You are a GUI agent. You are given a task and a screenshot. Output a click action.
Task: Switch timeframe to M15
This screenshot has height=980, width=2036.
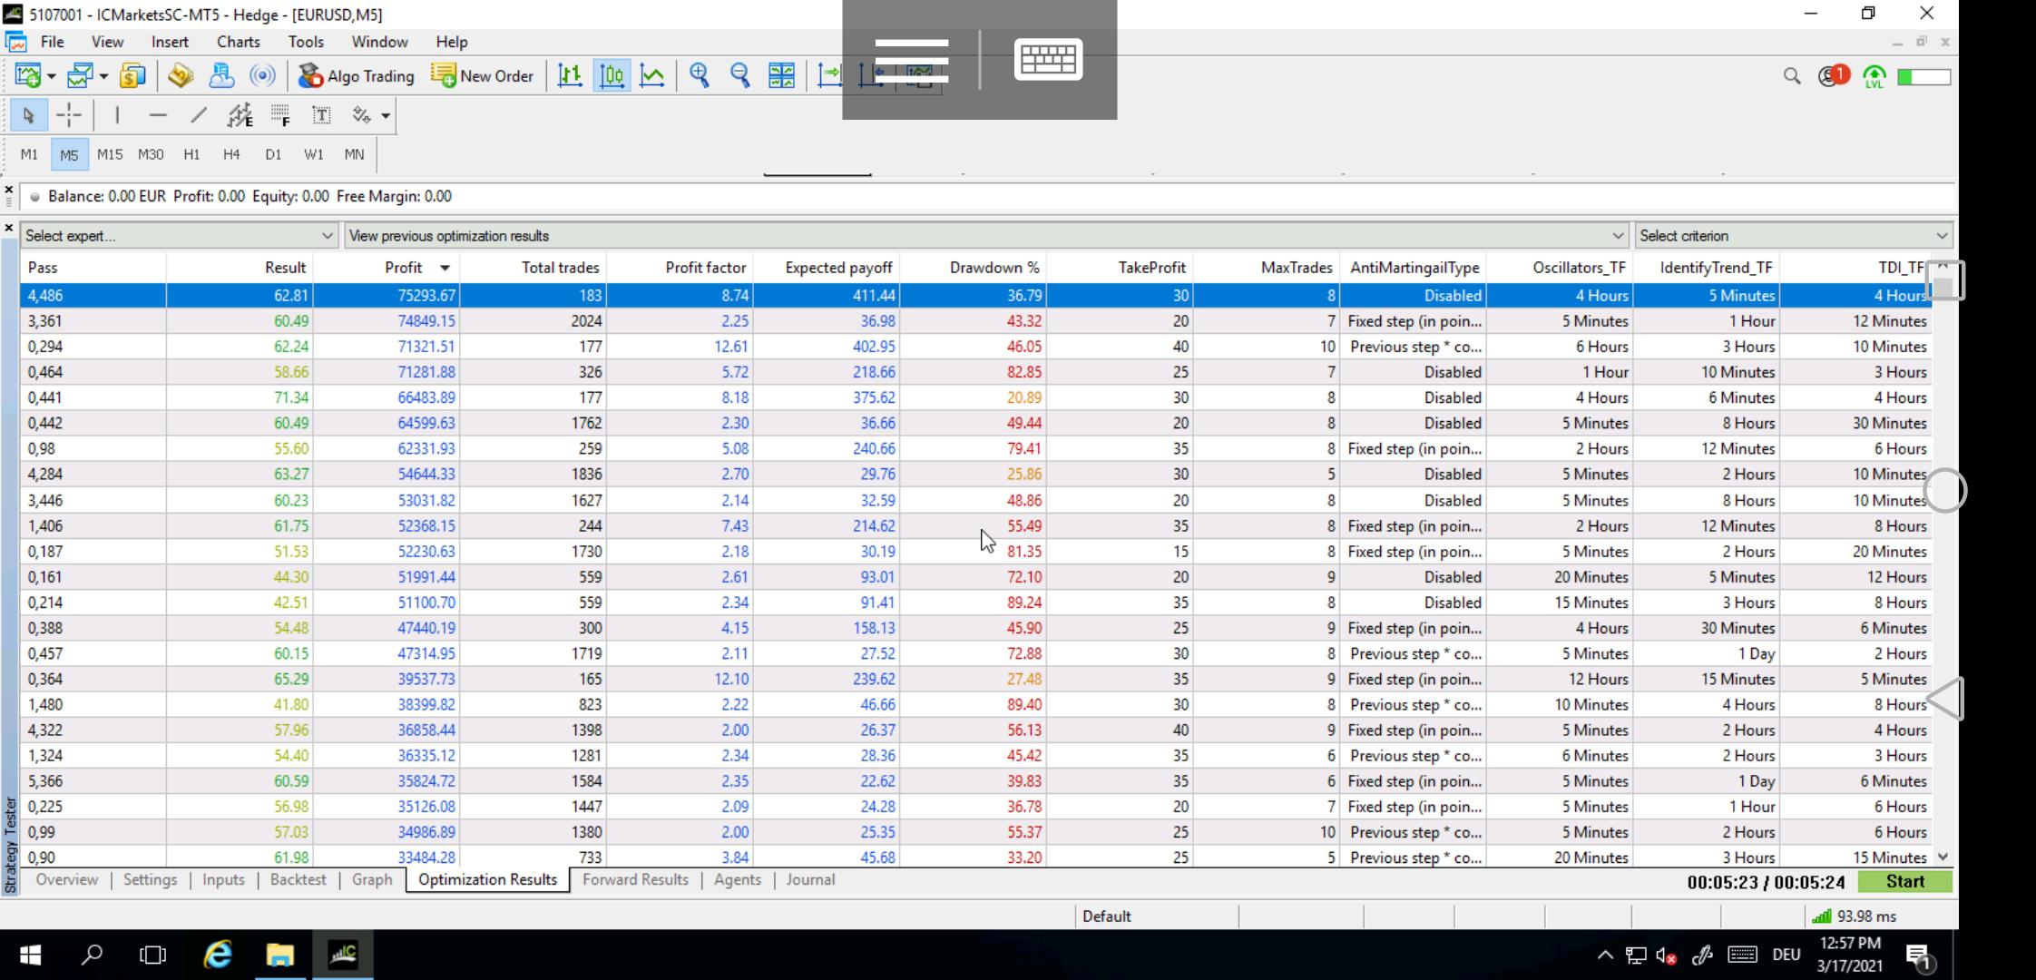pos(110,154)
